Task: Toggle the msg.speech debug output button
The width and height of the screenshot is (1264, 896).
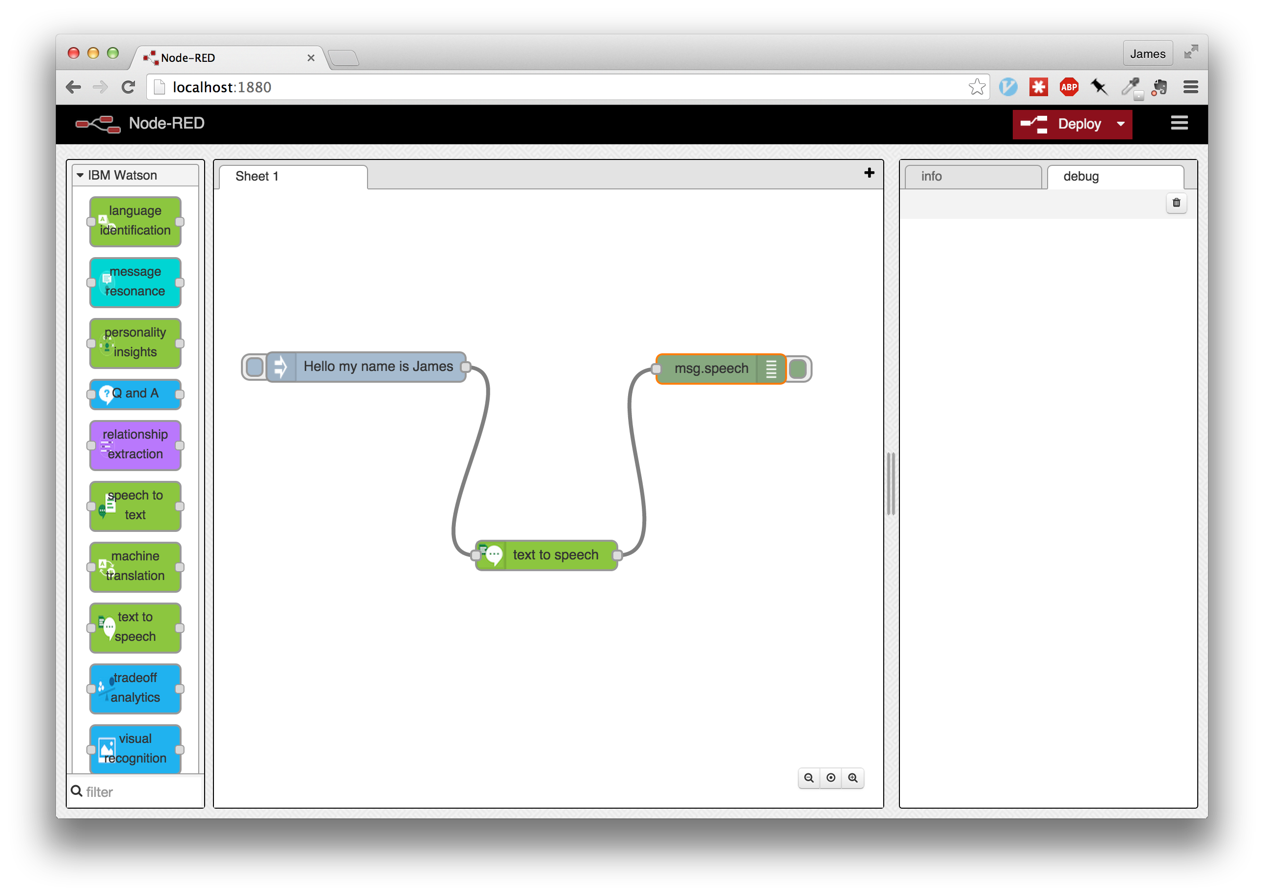Action: pos(798,369)
